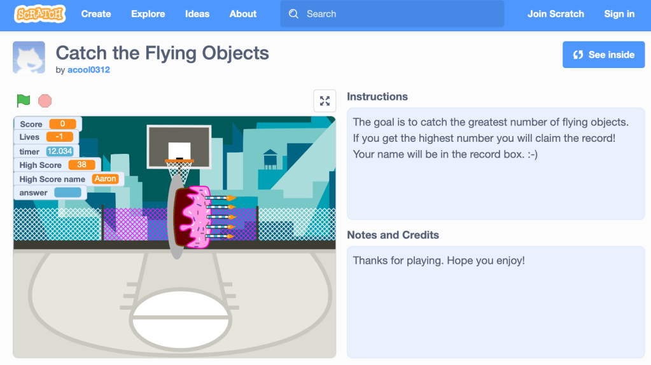Click the project author avatar
The image size is (651, 365).
pos(29,57)
